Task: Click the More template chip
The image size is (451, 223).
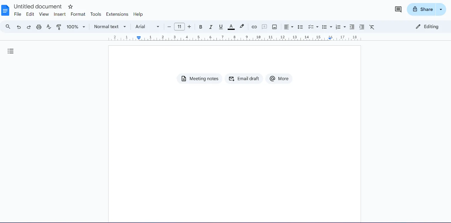Action: [x=279, y=79]
